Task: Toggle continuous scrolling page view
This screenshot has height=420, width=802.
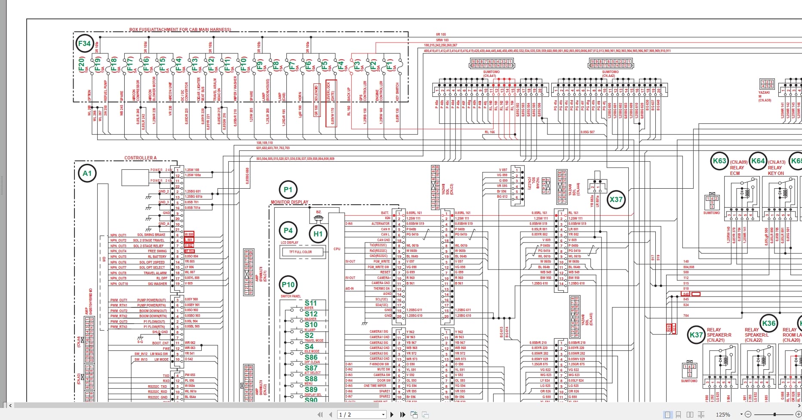Action: 679,414
